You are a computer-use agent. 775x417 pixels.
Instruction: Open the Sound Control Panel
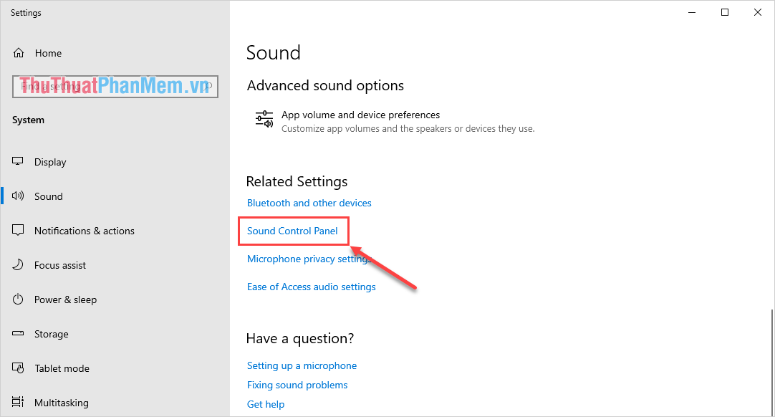point(292,231)
